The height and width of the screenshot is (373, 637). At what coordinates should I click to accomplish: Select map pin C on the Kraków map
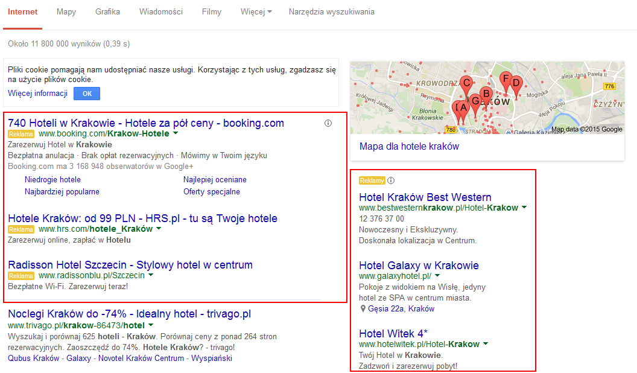pyautogui.click(x=466, y=83)
